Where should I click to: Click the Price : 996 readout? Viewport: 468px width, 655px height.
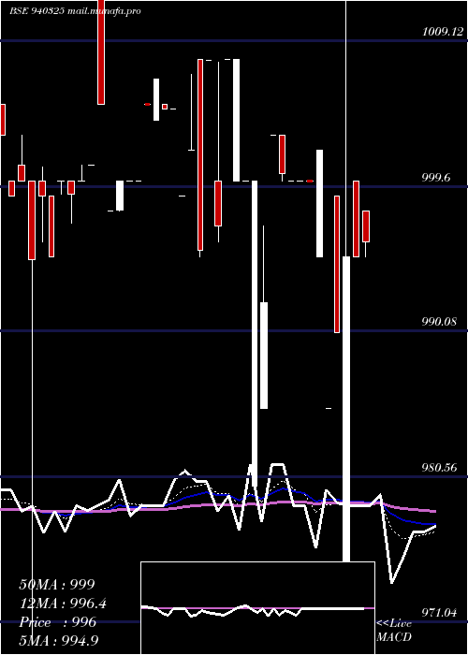(58, 622)
